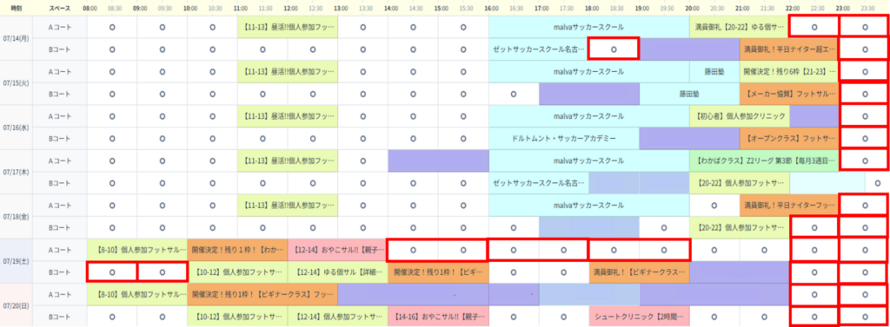Open 【12-14】ゆる個サル event on 07/19 Bコート
The width and height of the screenshot is (890, 327).
coord(337,272)
